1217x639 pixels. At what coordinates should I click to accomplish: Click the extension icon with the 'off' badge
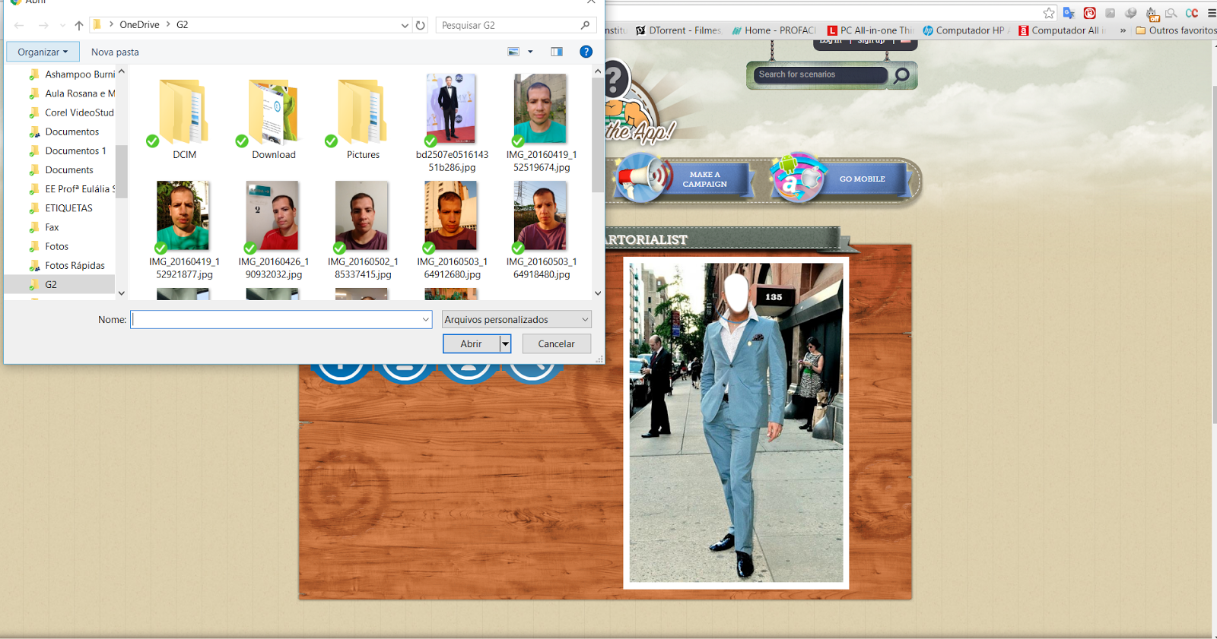click(x=1152, y=14)
